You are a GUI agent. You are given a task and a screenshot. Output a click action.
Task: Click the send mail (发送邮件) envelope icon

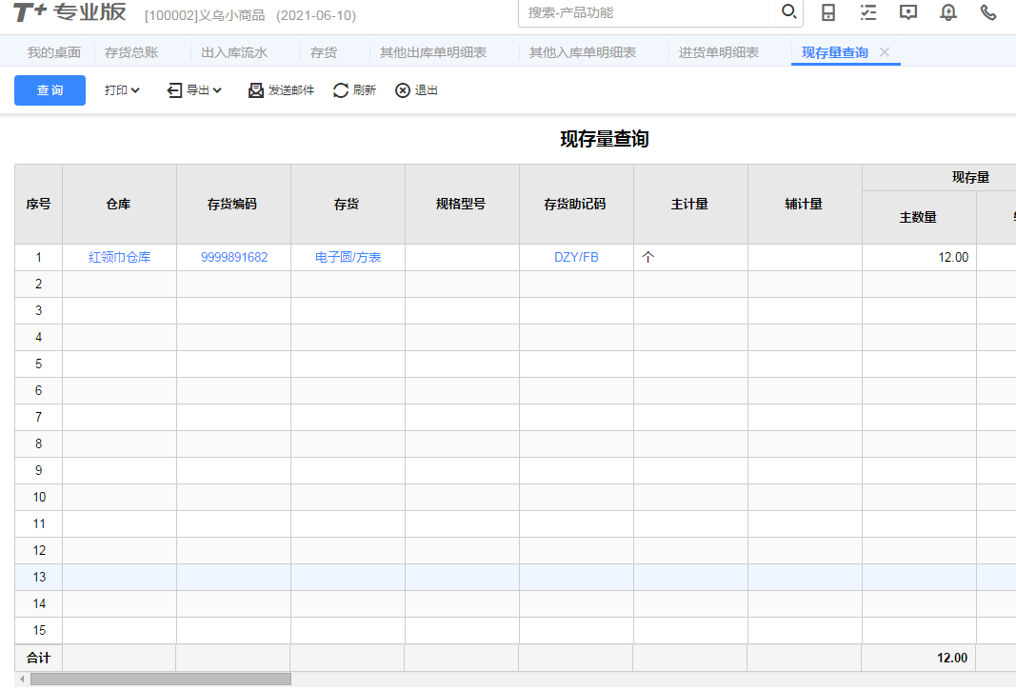click(x=256, y=90)
